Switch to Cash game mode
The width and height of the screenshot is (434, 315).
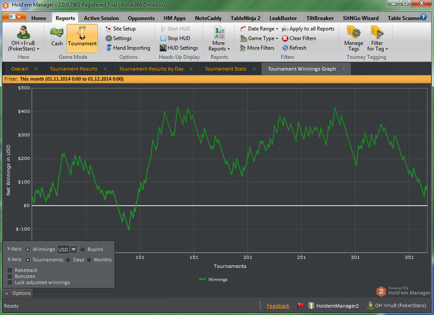57,37
